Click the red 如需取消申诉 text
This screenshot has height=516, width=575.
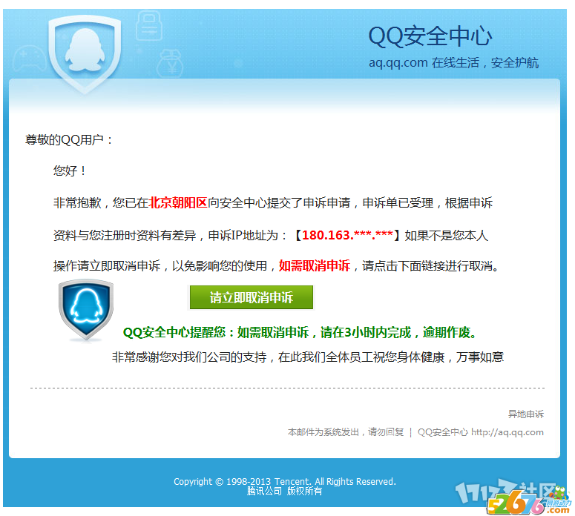[x=315, y=265]
